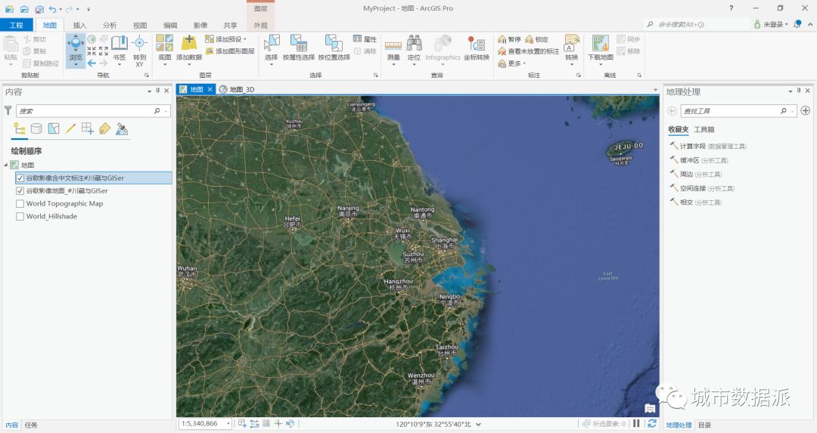Click the 暂停 pause labeling button
The image size is (817, 433).
[509, 39]
